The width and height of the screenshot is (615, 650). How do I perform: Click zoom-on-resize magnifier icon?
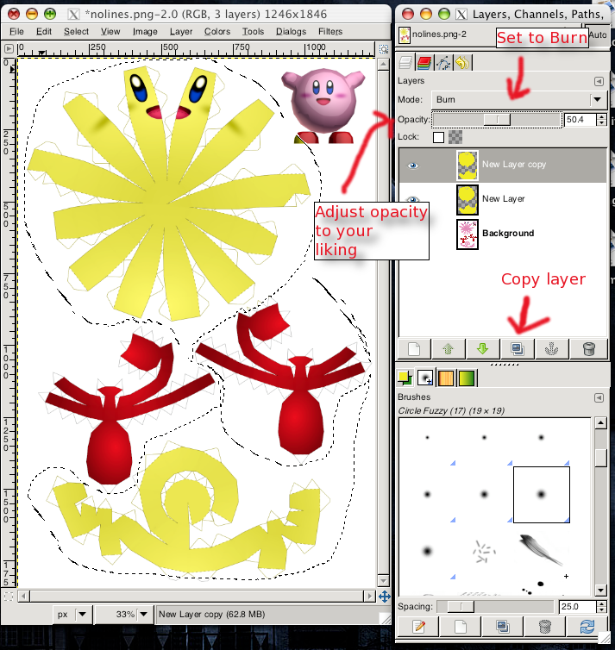(x=384, y=49)
